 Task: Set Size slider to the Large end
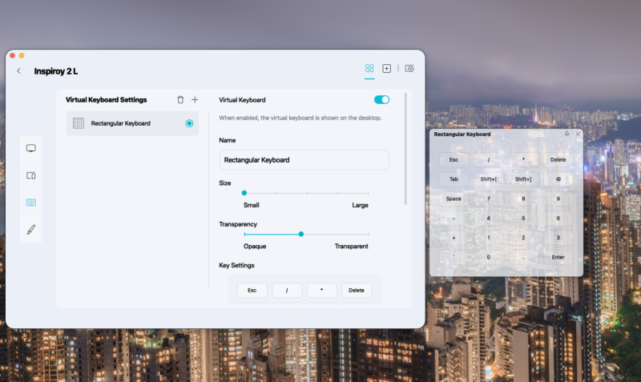point(369,193)
